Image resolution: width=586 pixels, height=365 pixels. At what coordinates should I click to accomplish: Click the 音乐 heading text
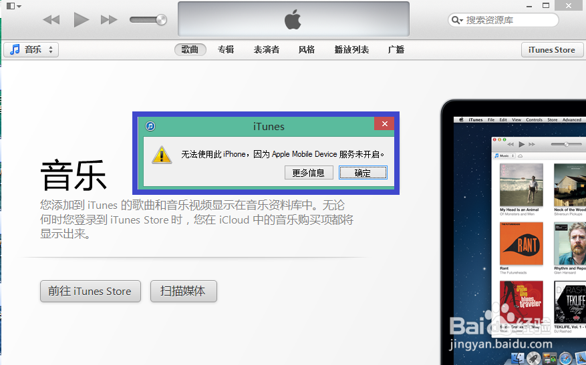74,175
